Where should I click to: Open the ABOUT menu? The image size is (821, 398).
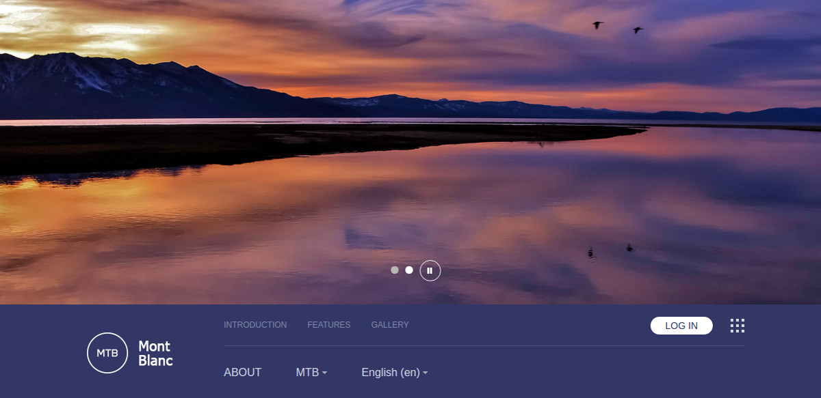coord(243,372)
